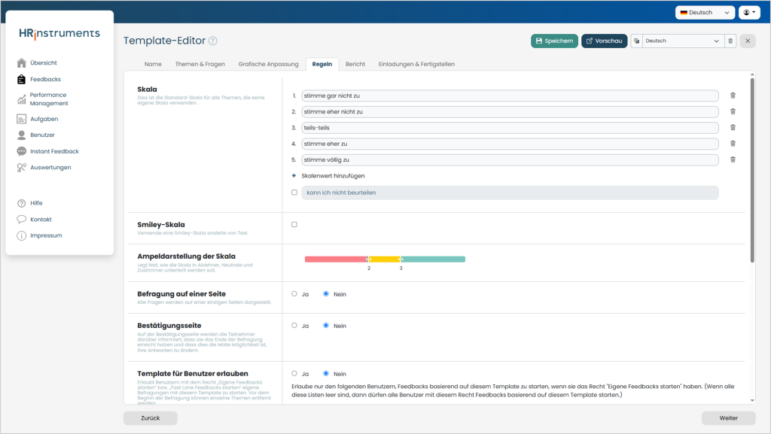Click the Weiter button
Screen dimensions: 771x434
[x=728, y=417]
